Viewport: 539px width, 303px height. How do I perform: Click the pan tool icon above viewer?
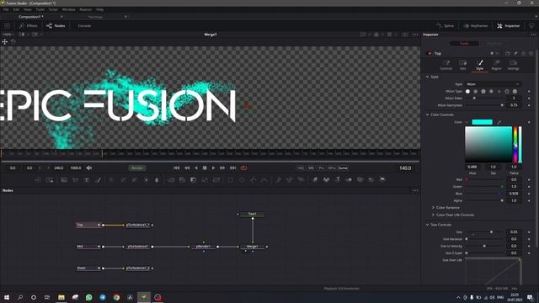5,41
